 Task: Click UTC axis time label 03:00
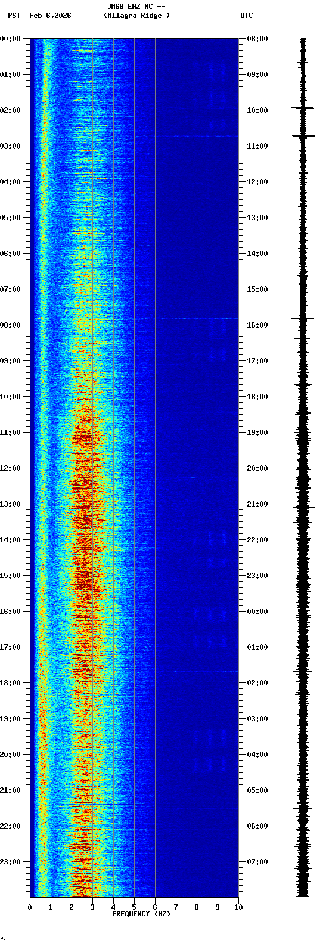tap(257, 719)
